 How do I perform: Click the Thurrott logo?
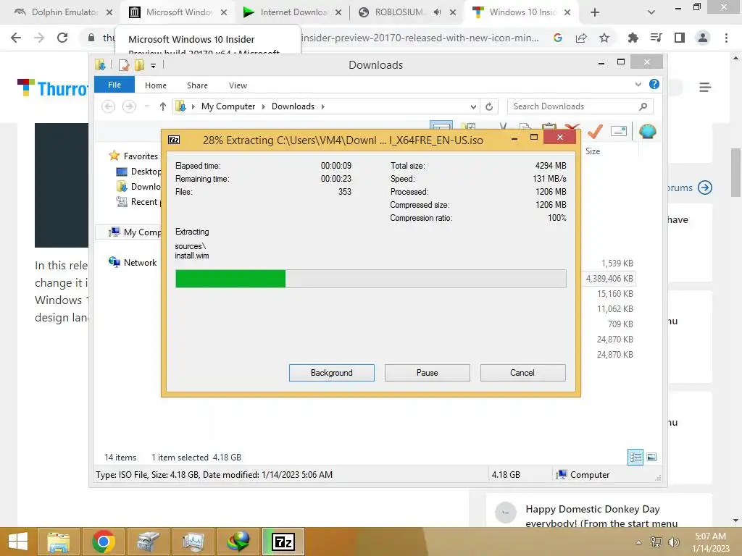click(53, 88)
